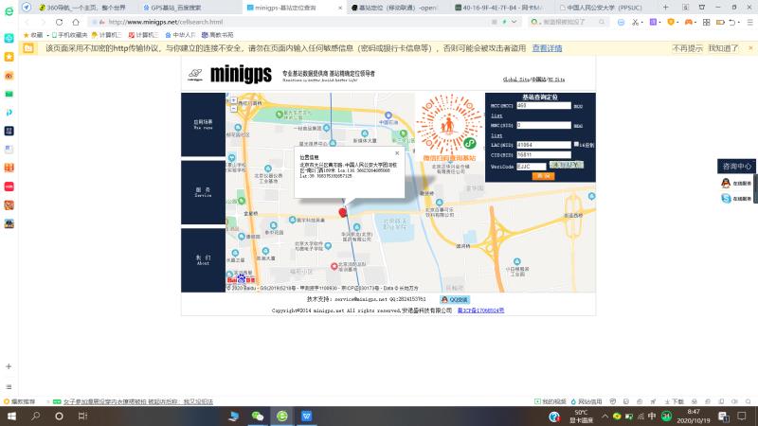The width and height of the screenshot is (758, 426).
Task: Click the undo closed tab arrow icon
Action: [732, 22]
